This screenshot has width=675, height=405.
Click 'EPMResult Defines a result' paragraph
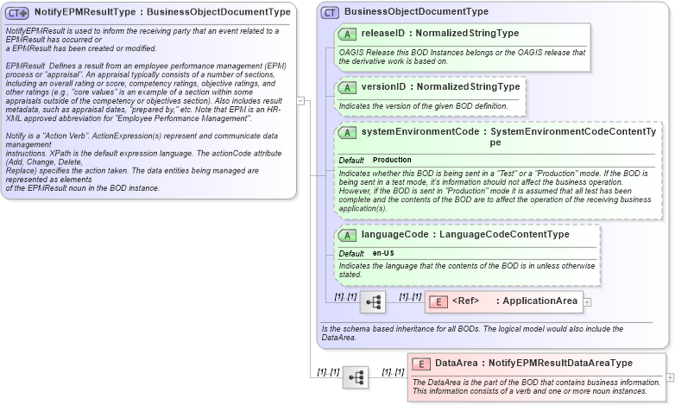[x=144, y=92]
